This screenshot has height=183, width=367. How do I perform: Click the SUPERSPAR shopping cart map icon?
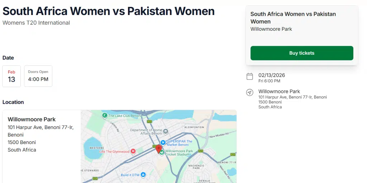[x=163, y=142]
